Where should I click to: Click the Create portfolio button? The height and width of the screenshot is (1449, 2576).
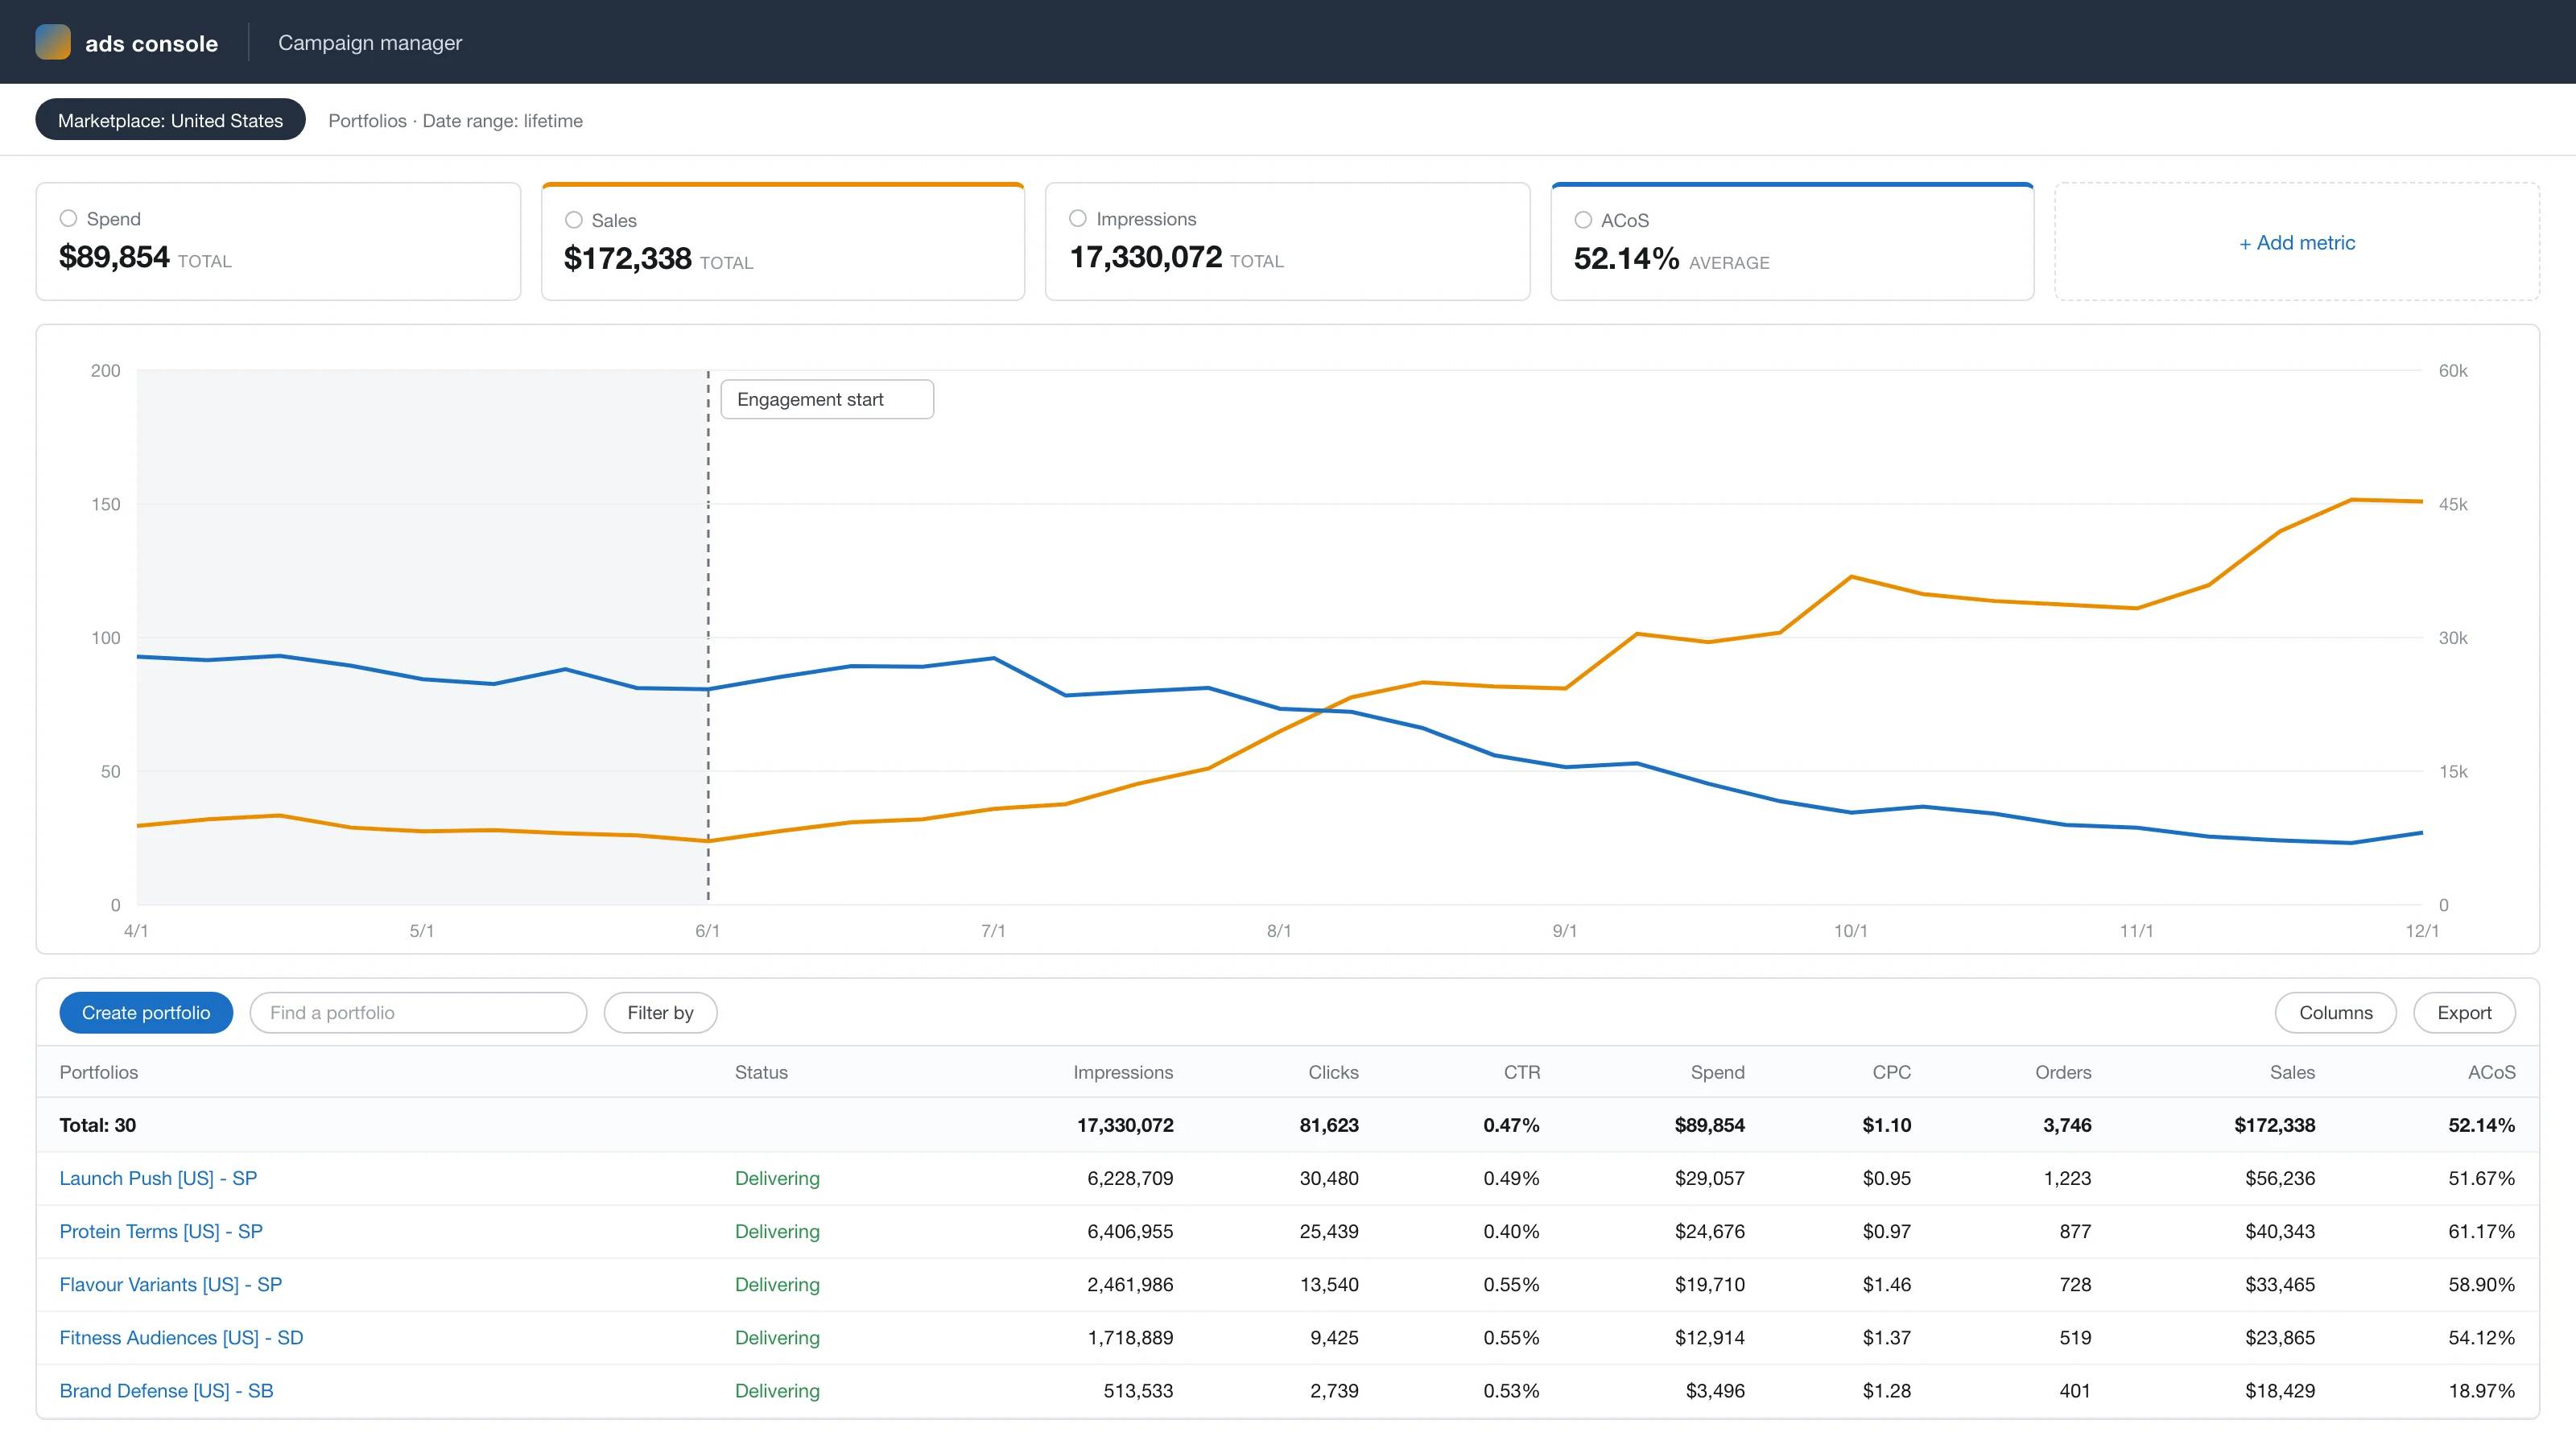pyautogui.click(x=146, y=1013)
